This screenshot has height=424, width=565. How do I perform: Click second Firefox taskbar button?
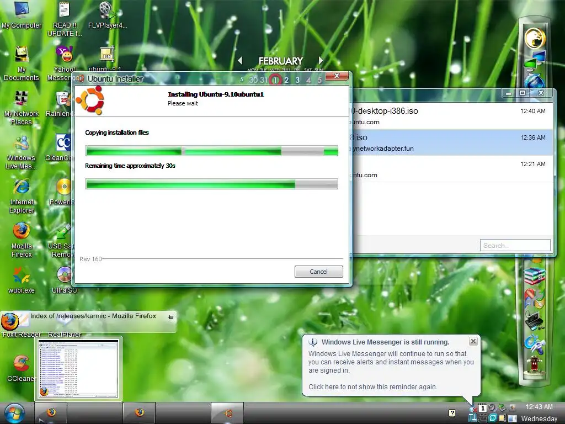coord(140,413)
